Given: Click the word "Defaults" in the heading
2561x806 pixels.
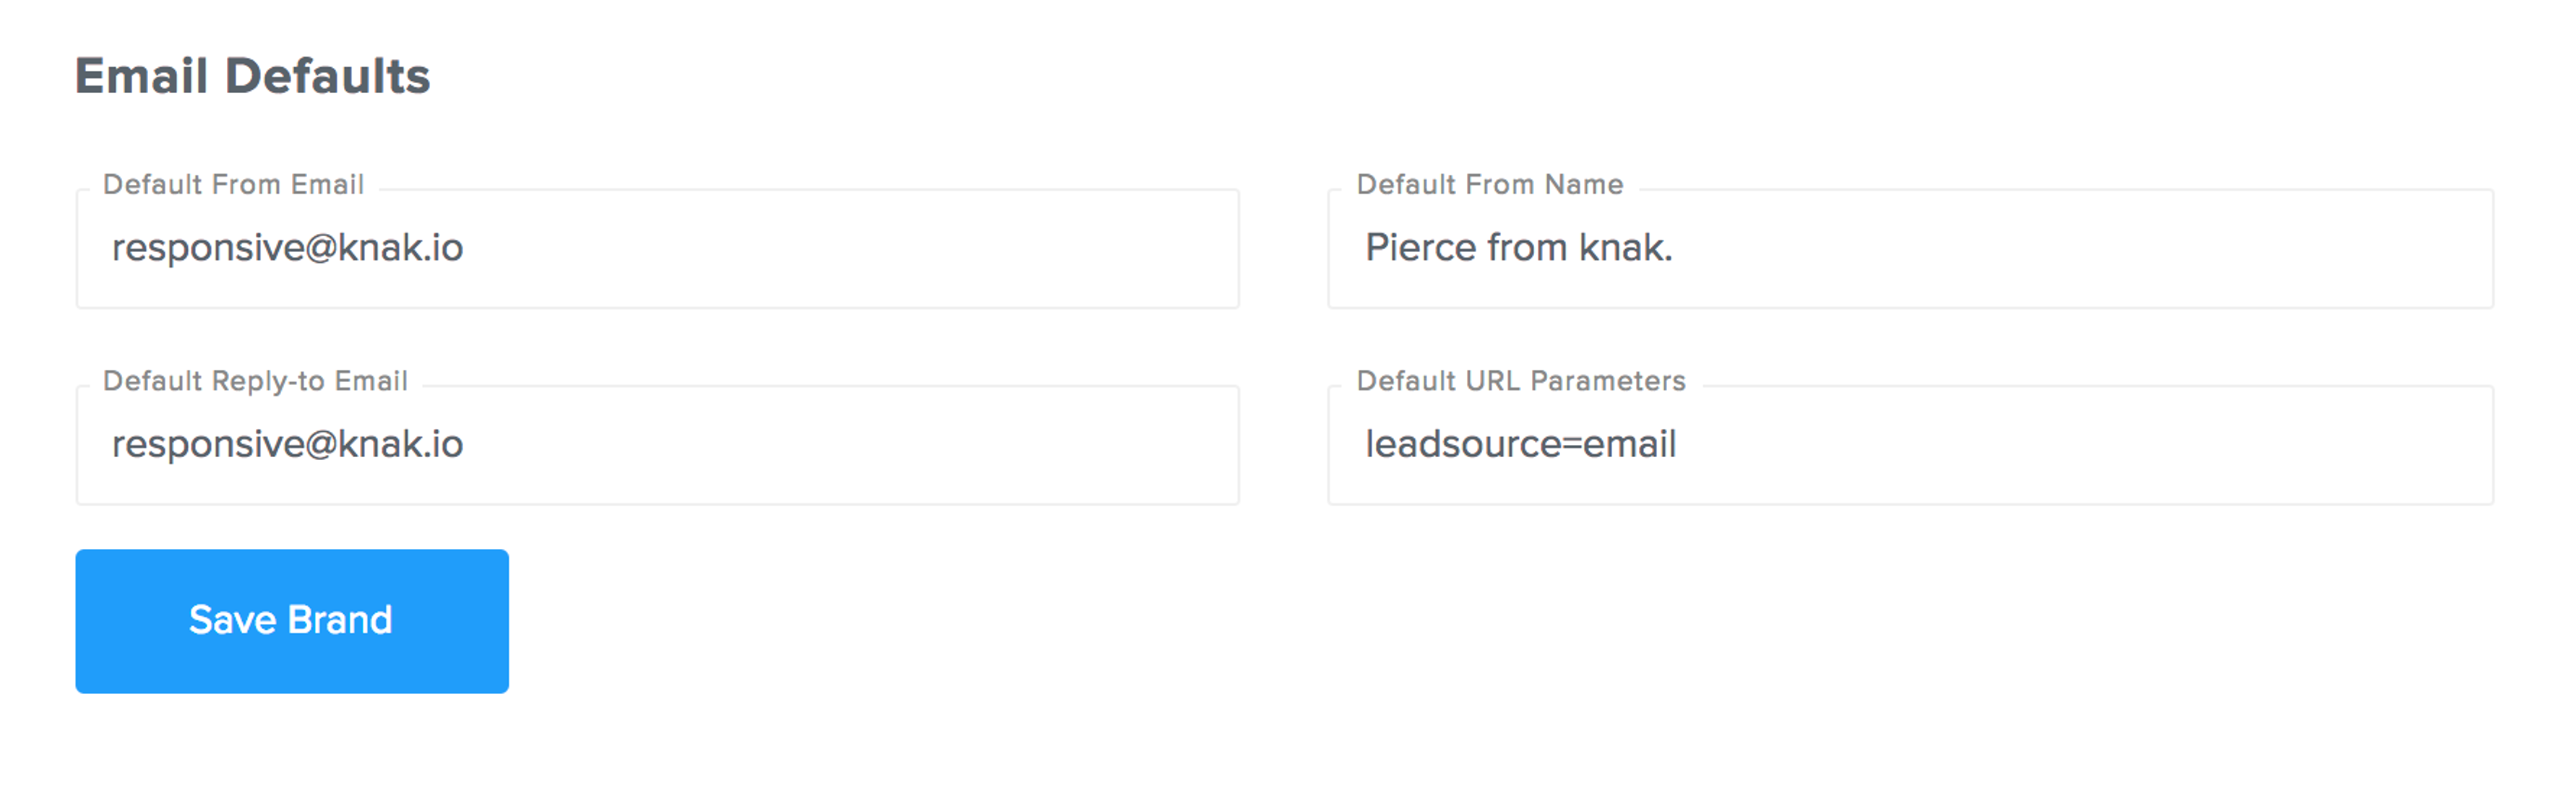Looking at the screenshot, I should [327, 77].
